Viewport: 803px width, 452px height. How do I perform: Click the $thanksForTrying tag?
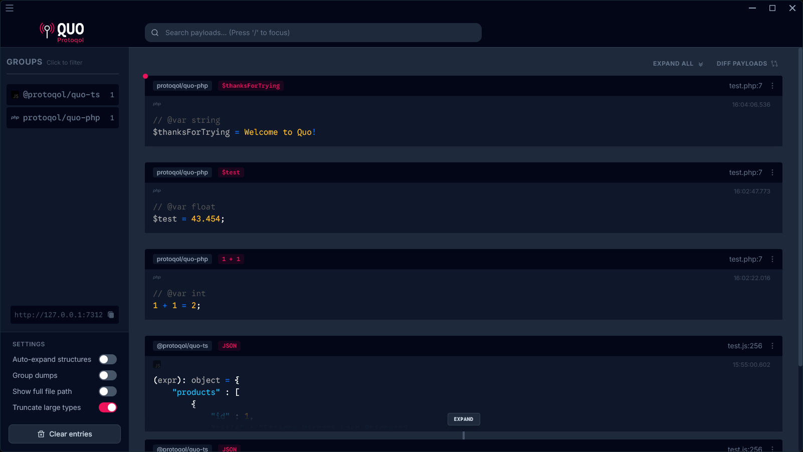coord(251,86)
